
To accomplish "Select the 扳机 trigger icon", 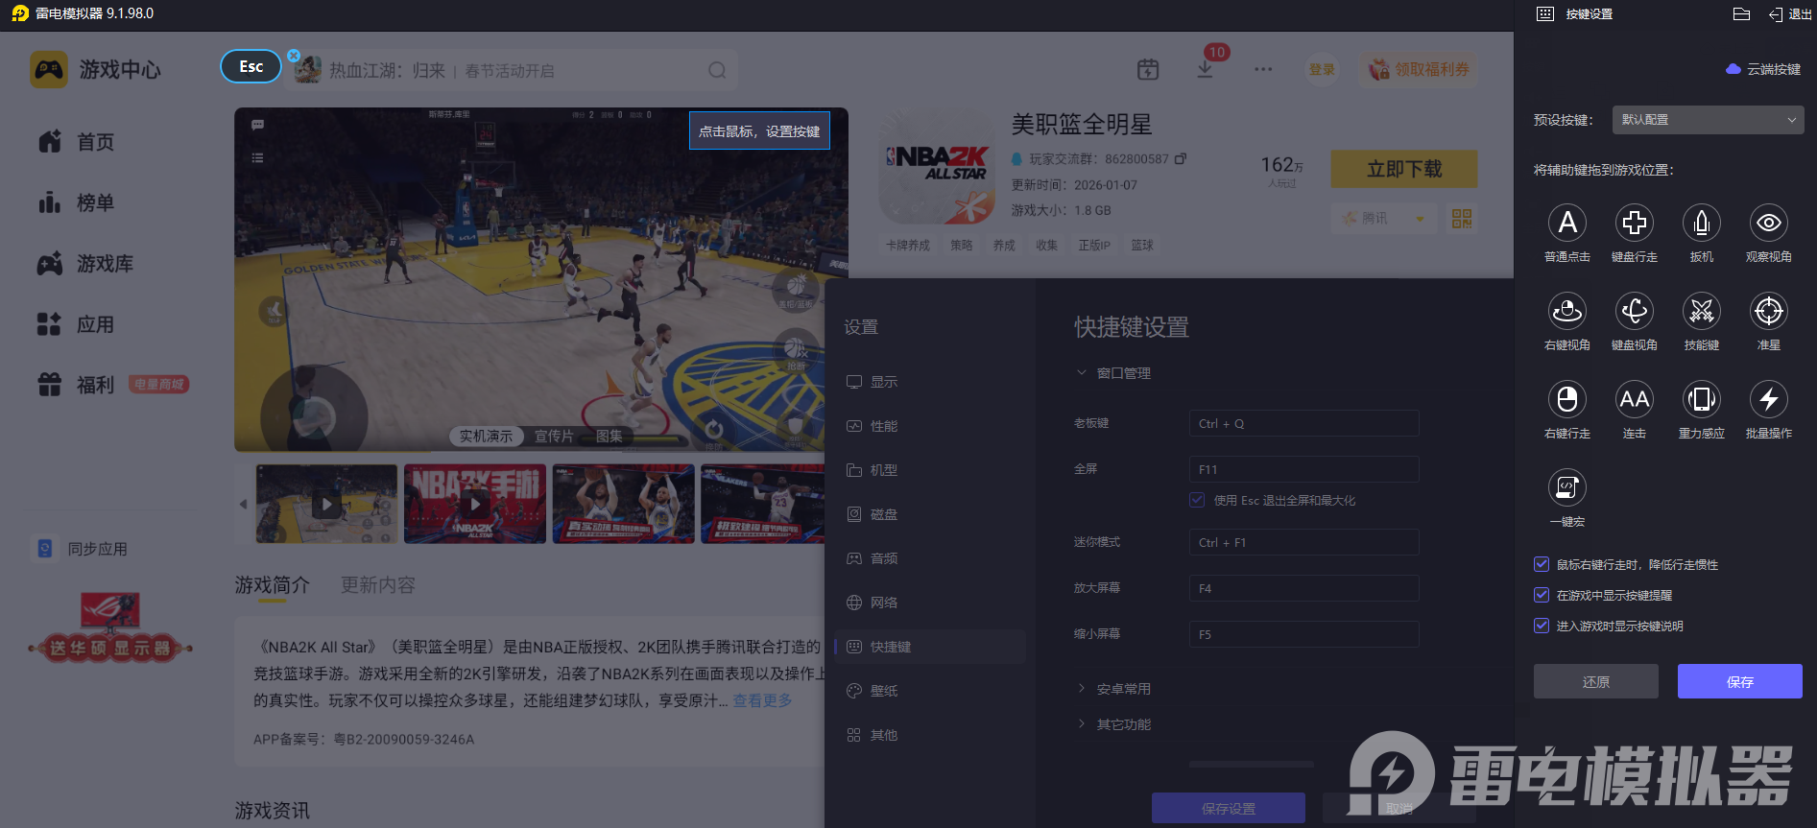I will [1701, 224].
